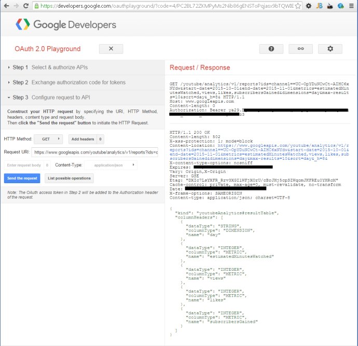The width and height of the screenshot is (358, 346).
Task: Collapse Step 3 Configure request to API
Action: [82, 98]
